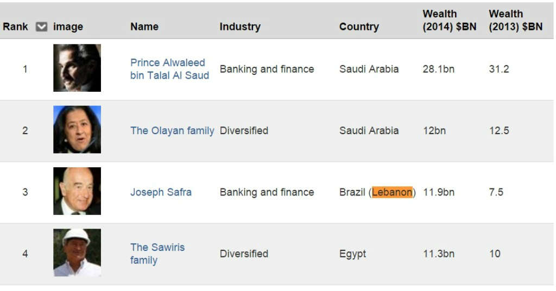Screen dimensions: 556x291
Task: Select the Country column header
Action: (x=359, y=27)
